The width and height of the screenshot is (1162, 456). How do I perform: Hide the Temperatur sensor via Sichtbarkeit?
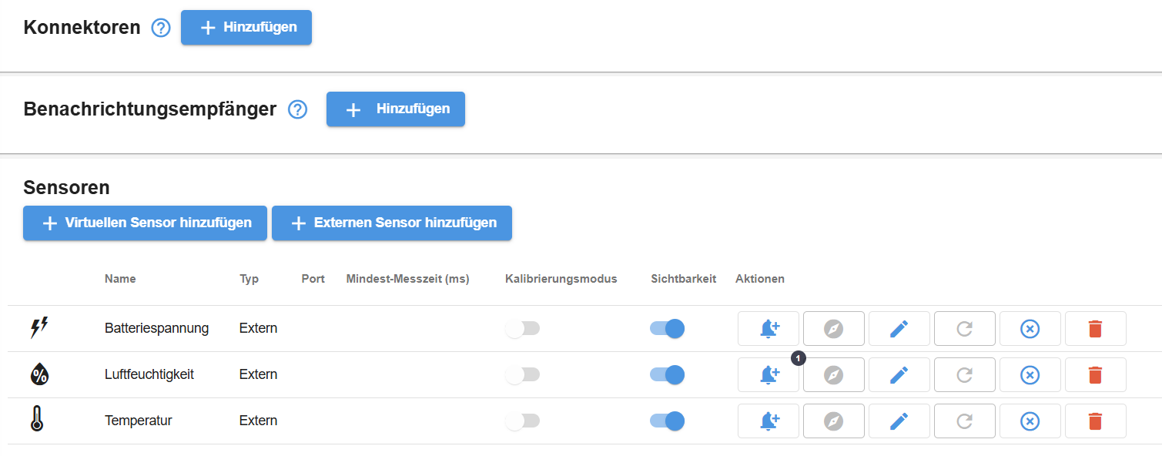click(667, 421)
